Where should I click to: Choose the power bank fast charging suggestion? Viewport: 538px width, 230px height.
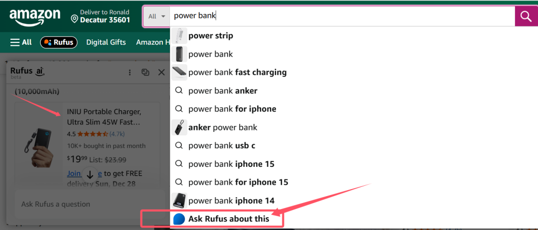[237, 72]
